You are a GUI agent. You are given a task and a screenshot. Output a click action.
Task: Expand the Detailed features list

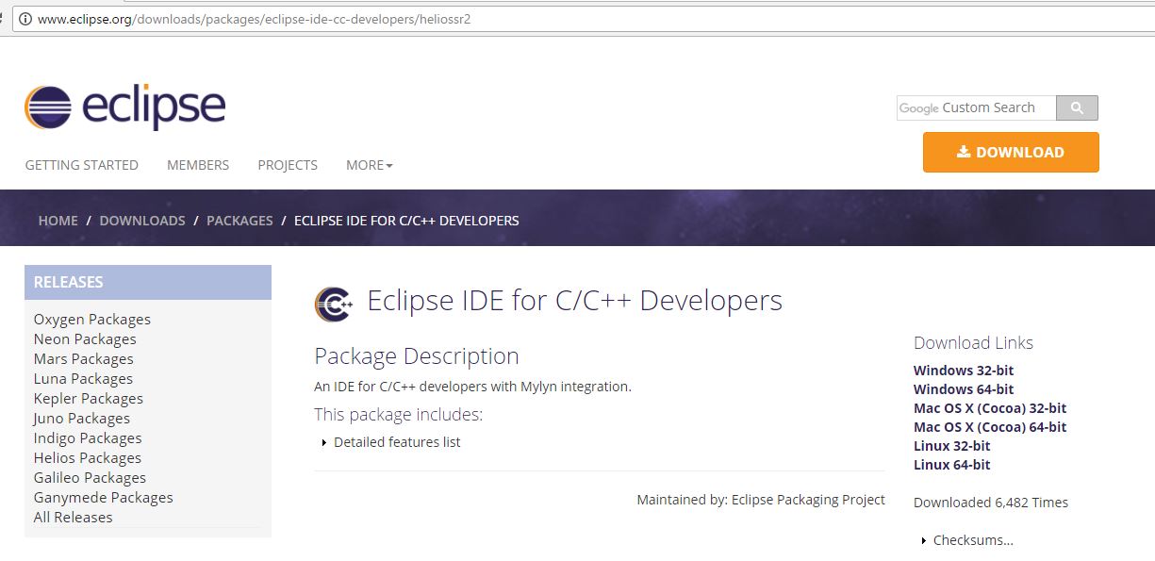[x=397, y=441]
